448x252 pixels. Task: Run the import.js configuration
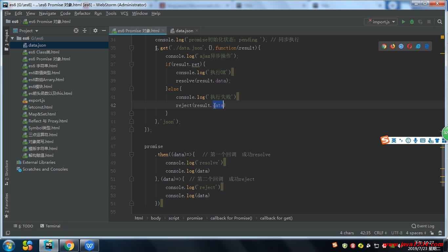coord(403,22)
